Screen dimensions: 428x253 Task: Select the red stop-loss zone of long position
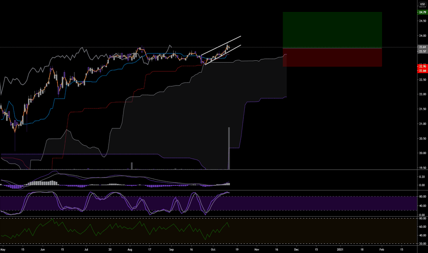332,57
